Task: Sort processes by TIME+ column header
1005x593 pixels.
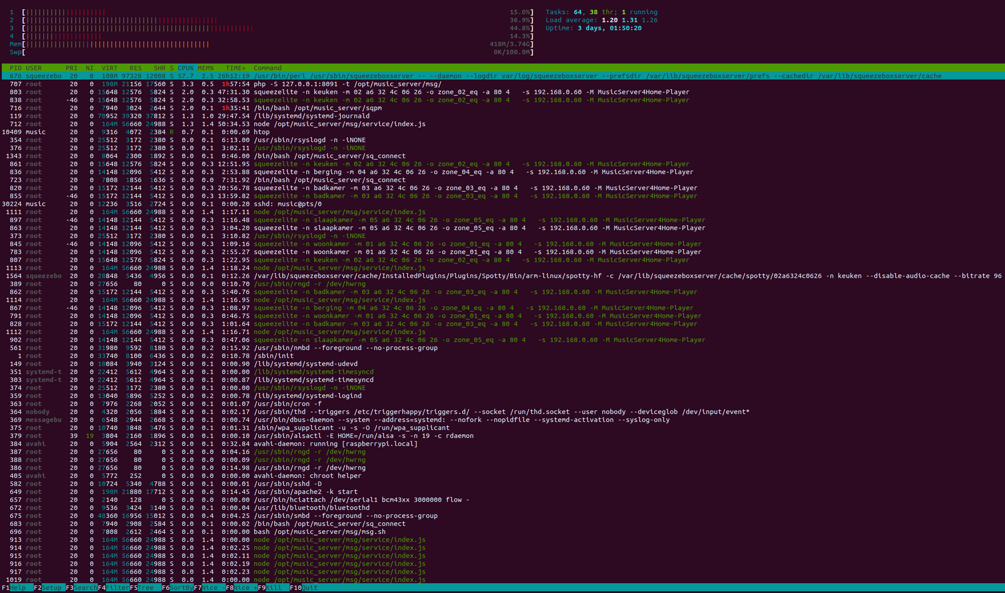Action: click(x=236, y=68)
